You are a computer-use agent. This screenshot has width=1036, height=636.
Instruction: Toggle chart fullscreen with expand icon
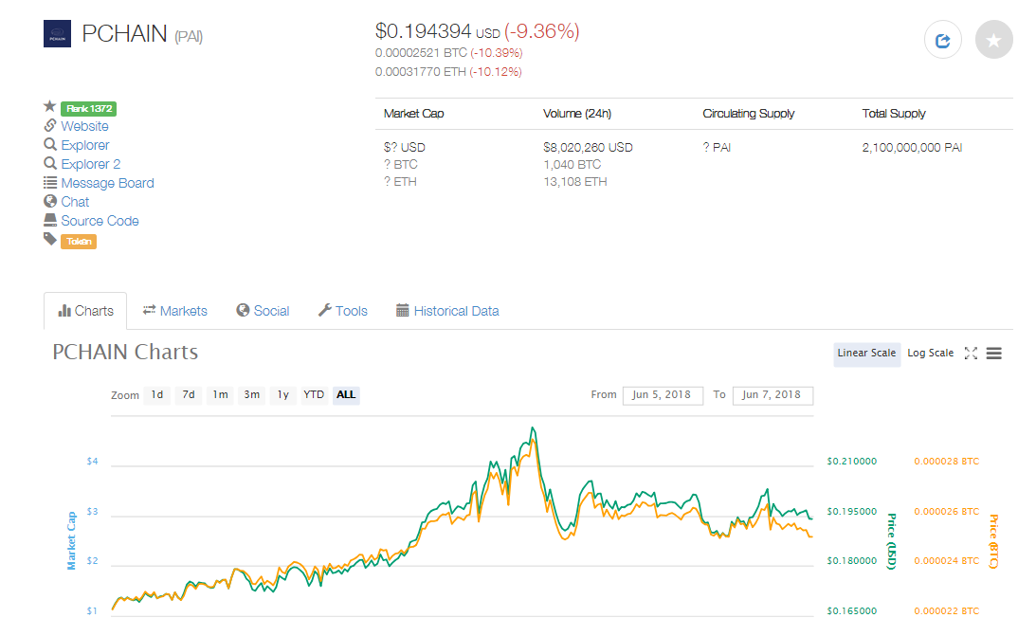(971, 354)
